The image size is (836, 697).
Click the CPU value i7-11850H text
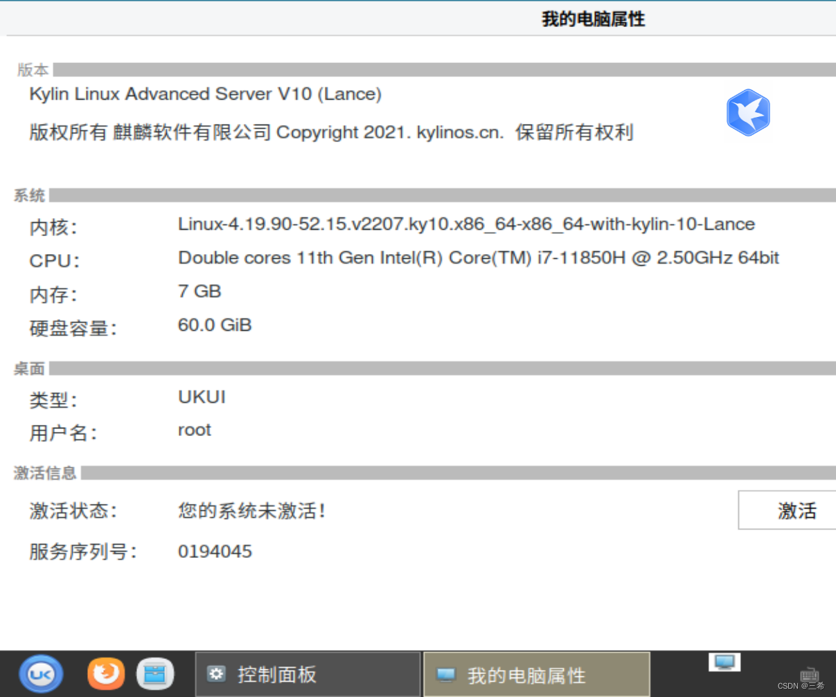[x=479, y=258]
